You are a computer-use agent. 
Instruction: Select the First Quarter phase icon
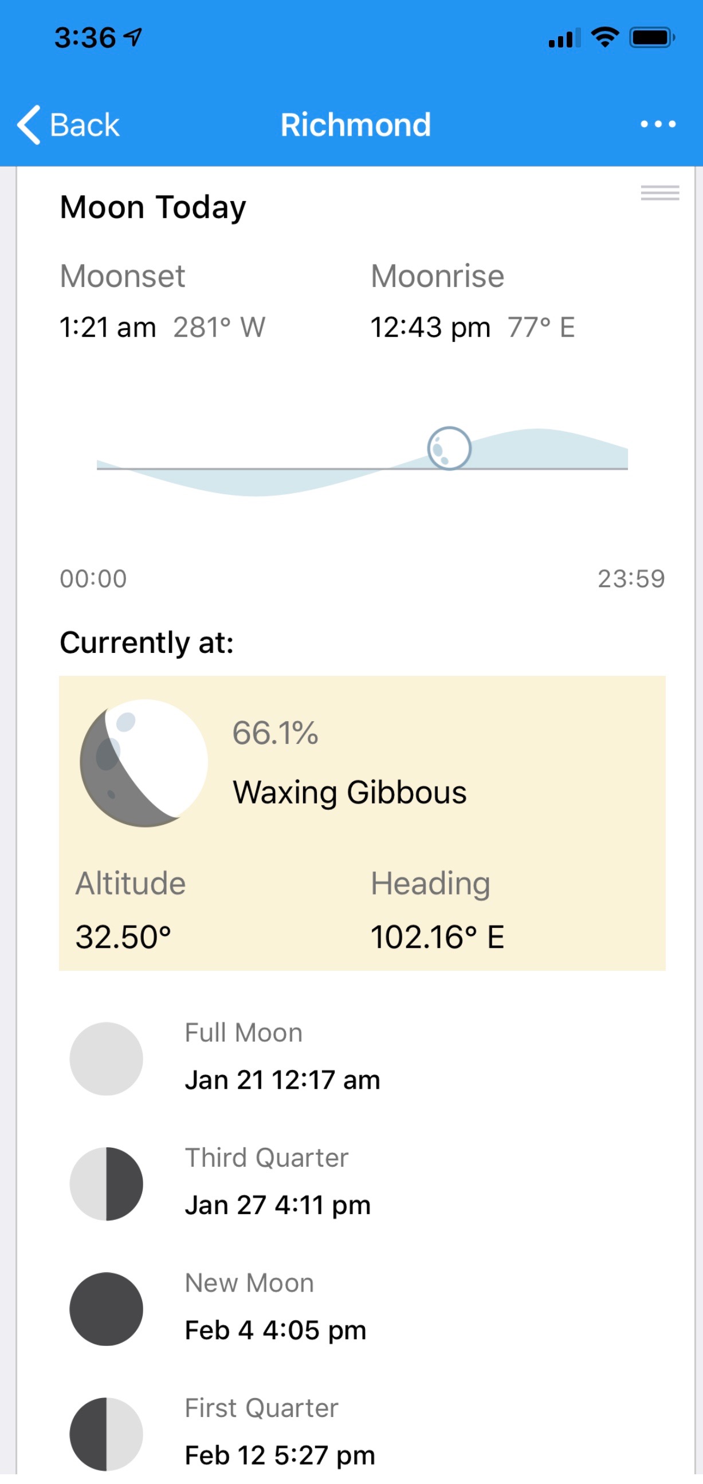click(x=106, y=1433)
